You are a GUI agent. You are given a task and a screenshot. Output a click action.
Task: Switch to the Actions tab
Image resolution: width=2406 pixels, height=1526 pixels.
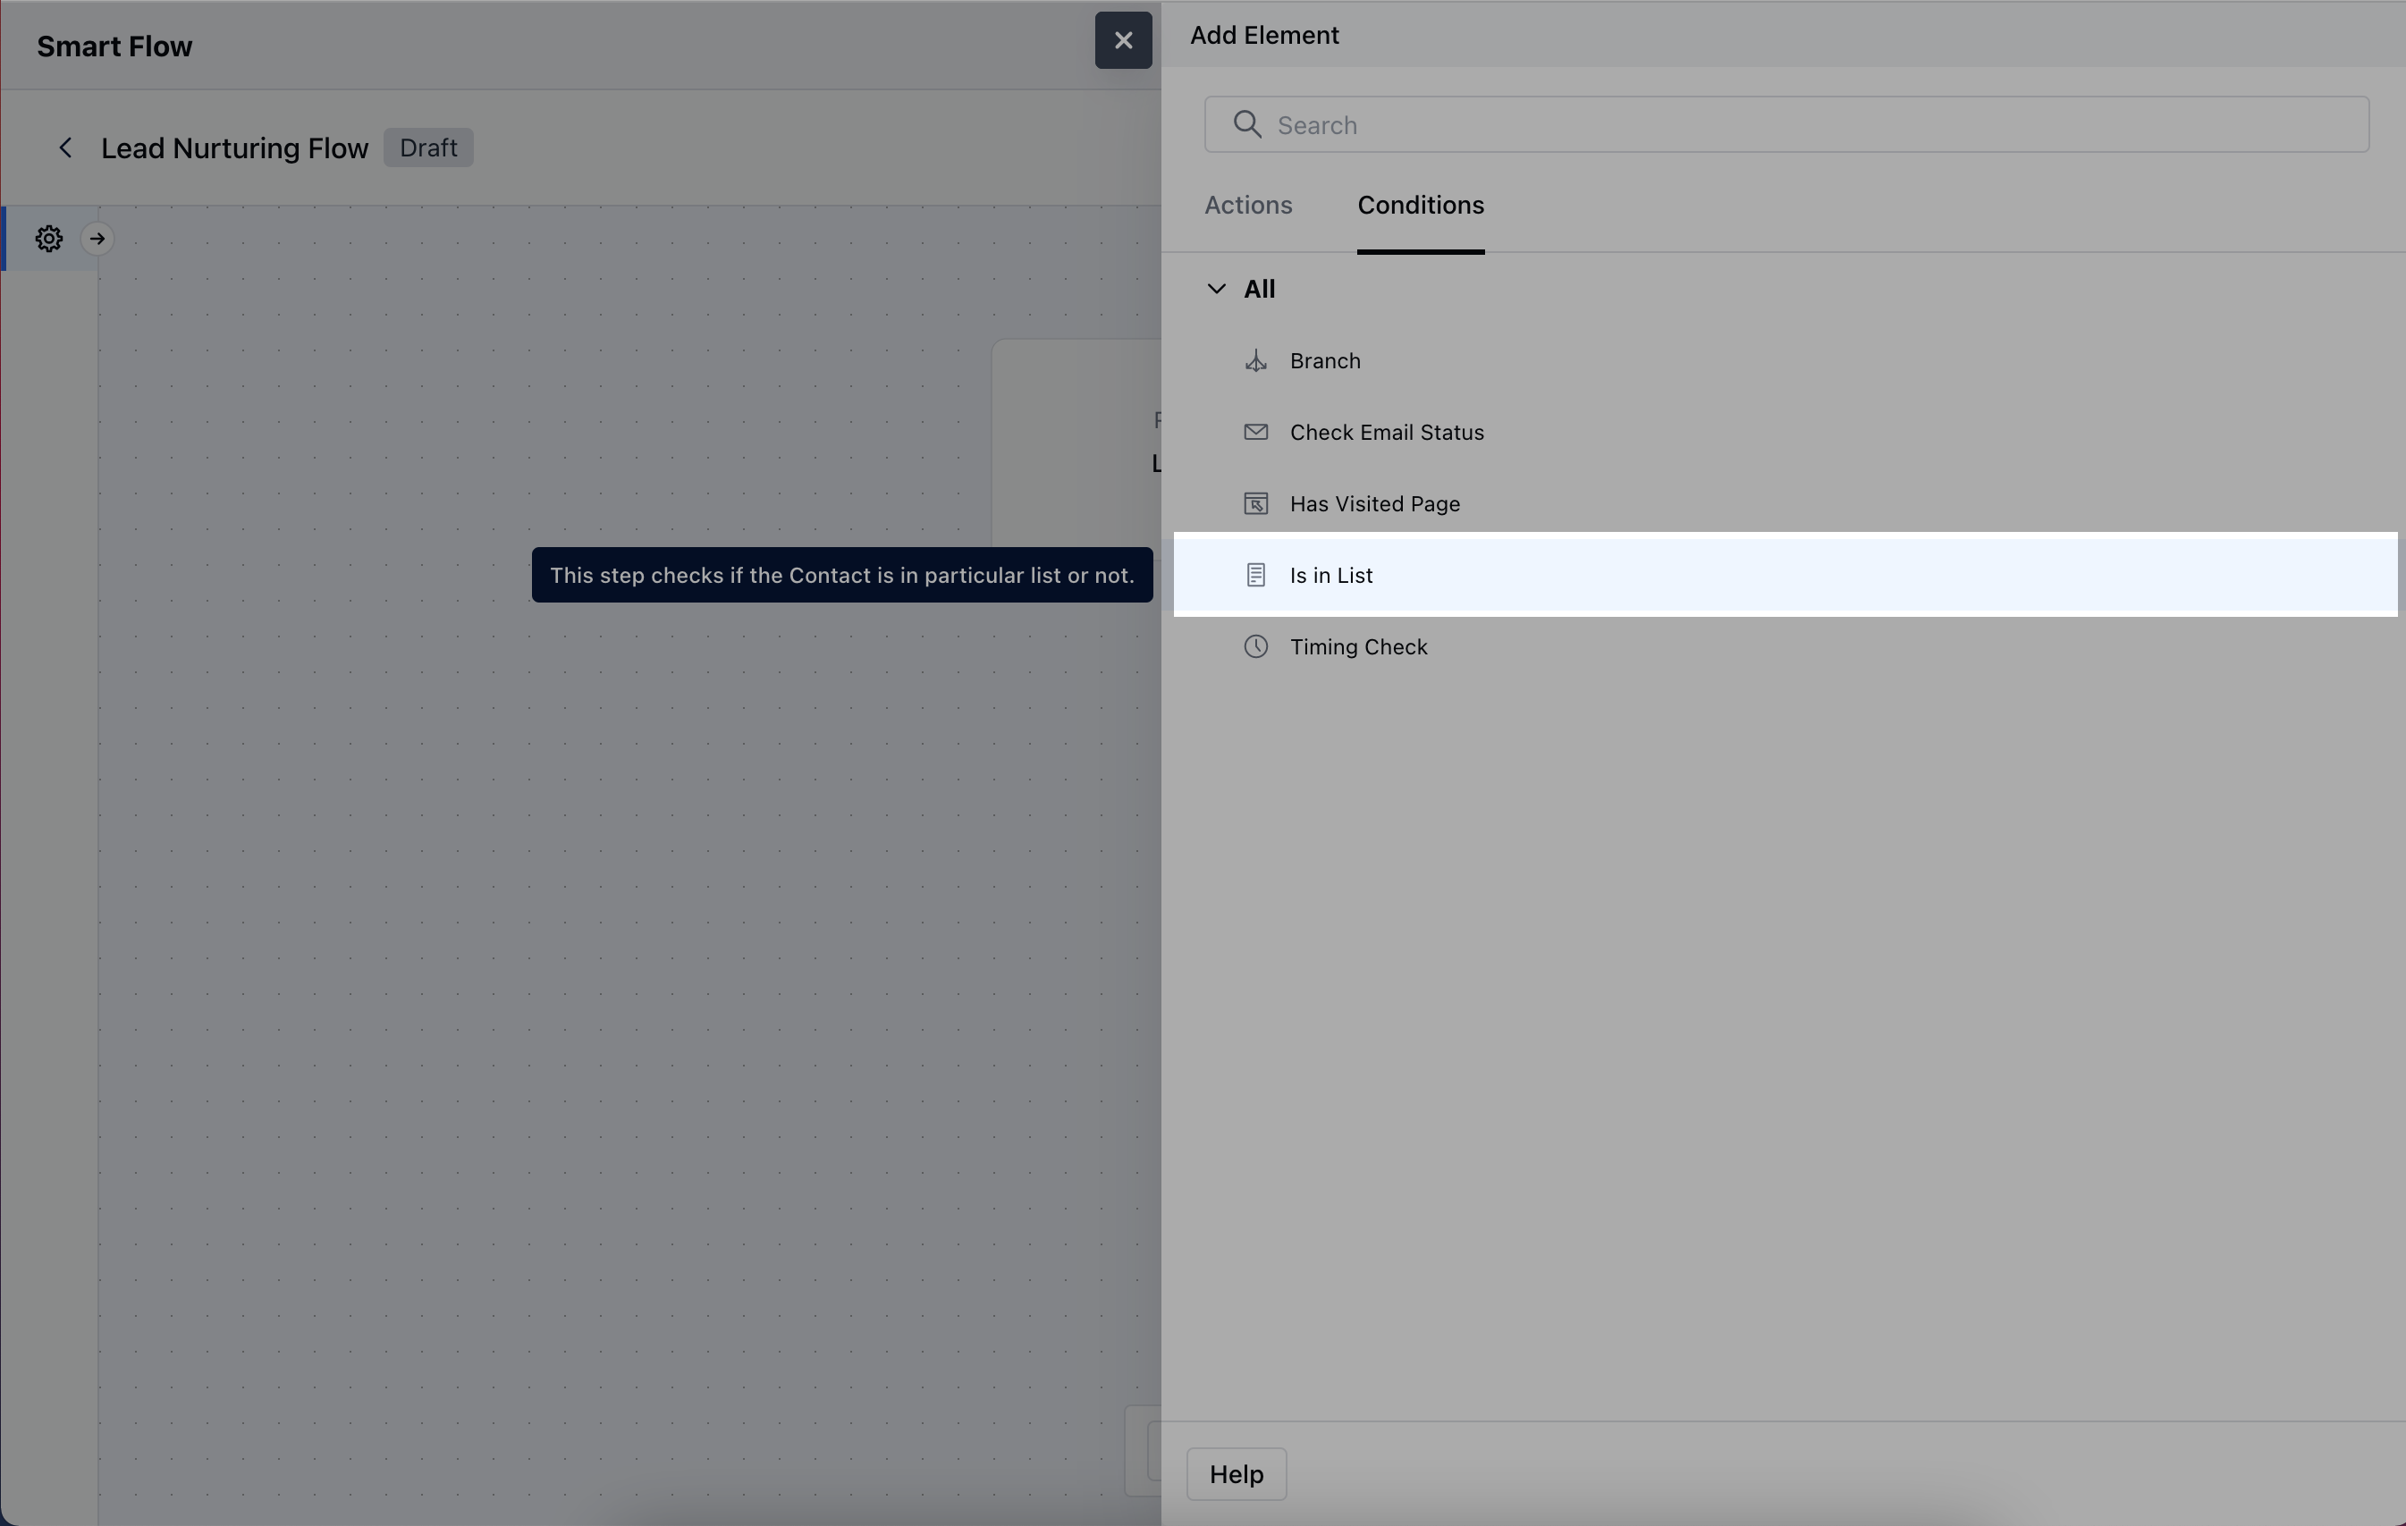click(x=1248, y=205)
